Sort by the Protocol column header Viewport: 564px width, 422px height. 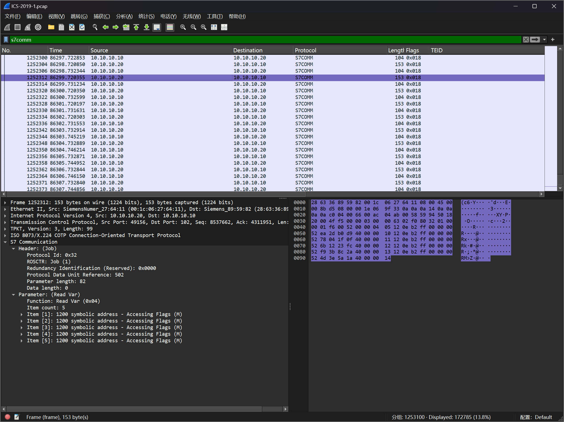point(340,50)
